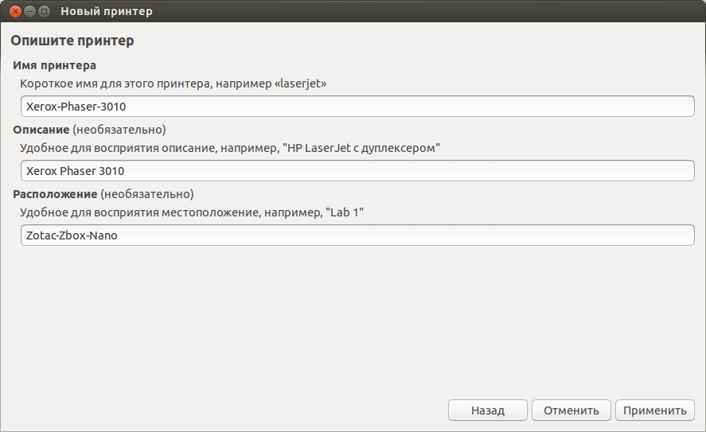Focus the printer name field containing Xerox-Phaser-3010
Screen dimensions: 706x432
click(x=357, y=106)
